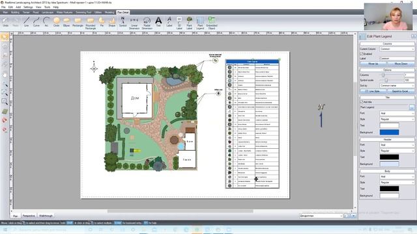
Task: Switch to the Water Features ribbon tab
Action: (x=65, y=12)
